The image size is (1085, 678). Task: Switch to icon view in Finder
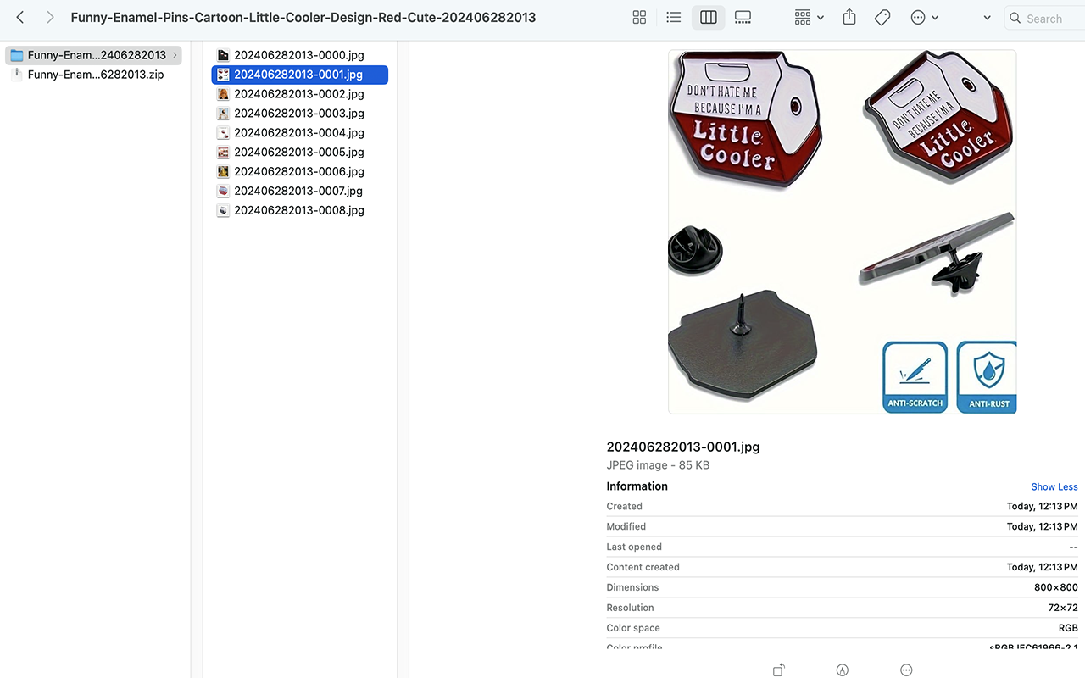click(639, 17)
